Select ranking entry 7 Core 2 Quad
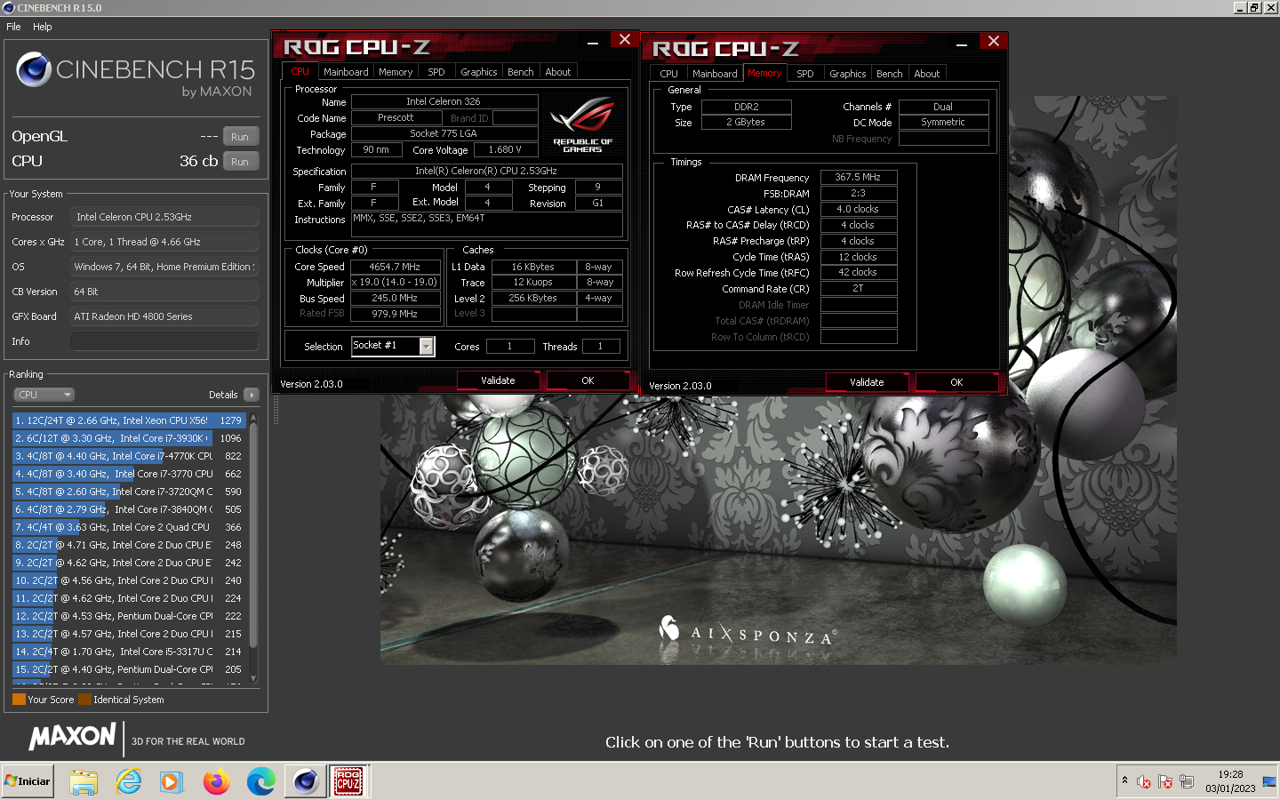The image size is (1280, 800). (129, 527)
